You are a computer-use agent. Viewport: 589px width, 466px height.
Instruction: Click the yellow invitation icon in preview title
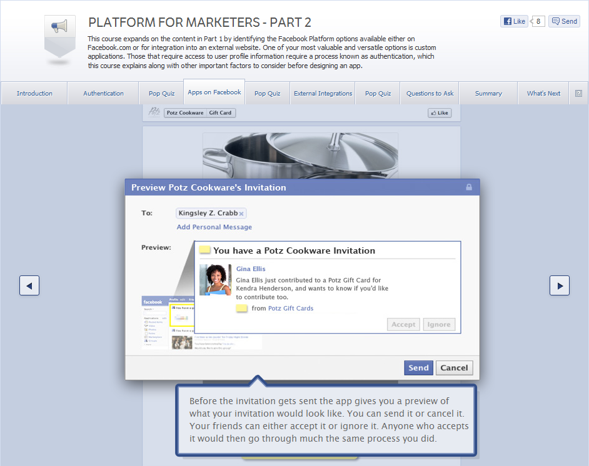click(x=204, y=250)
